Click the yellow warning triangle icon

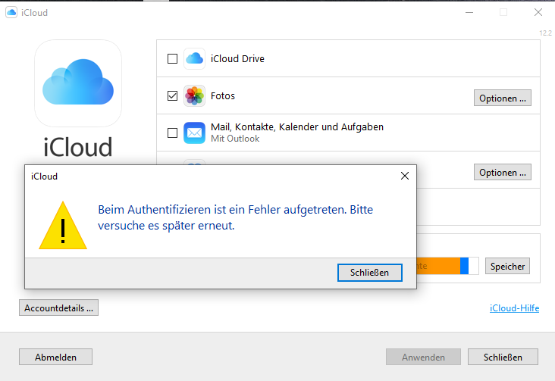point(63,225)
